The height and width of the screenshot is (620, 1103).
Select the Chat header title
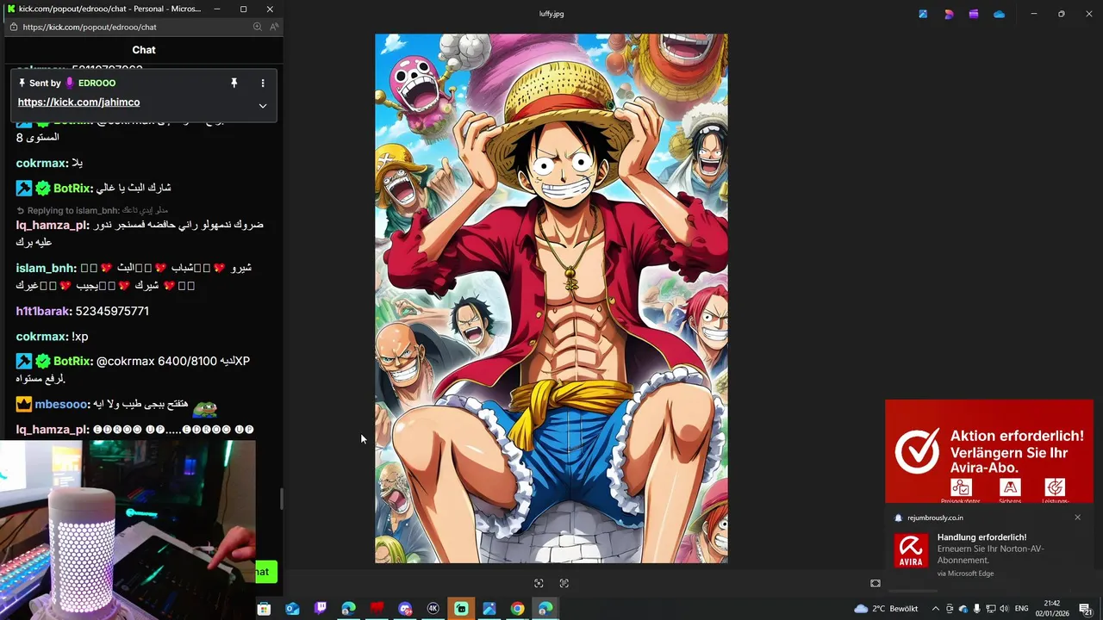click(144, 50)
